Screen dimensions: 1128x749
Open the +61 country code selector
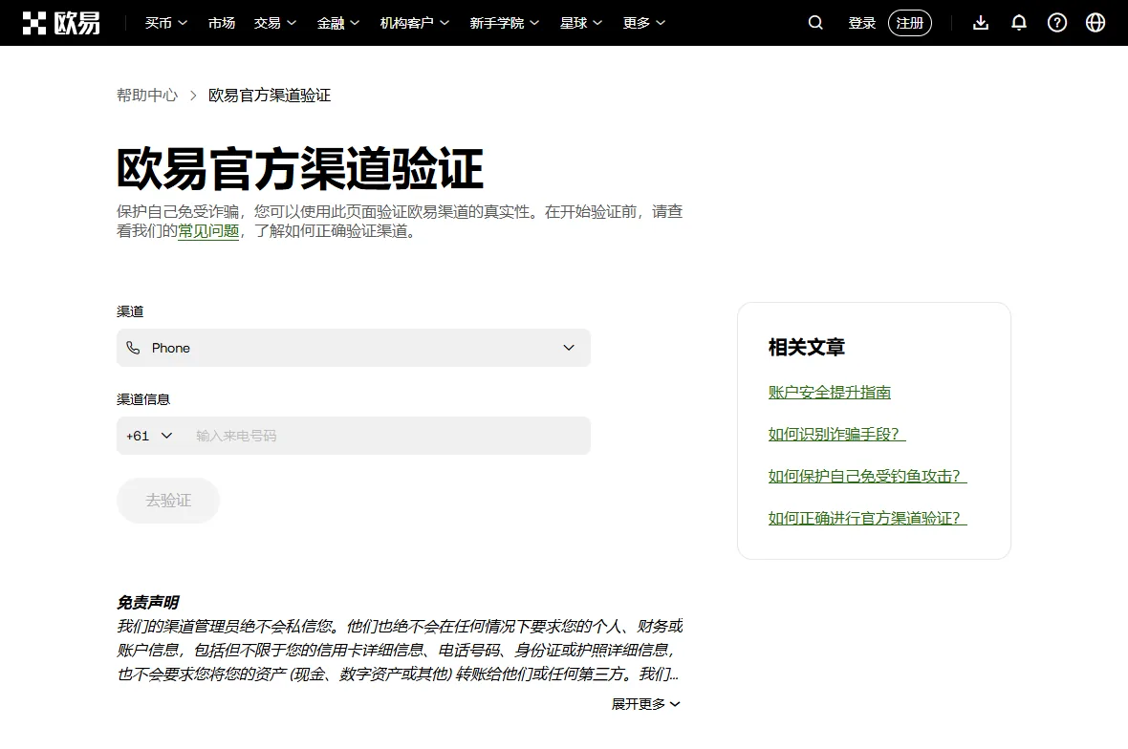click(x=149, y=436)
